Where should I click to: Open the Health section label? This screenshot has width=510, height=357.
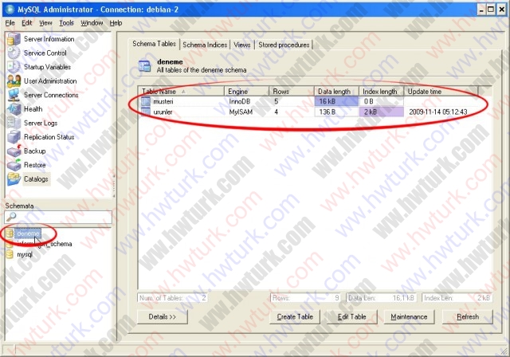(33, 109)
